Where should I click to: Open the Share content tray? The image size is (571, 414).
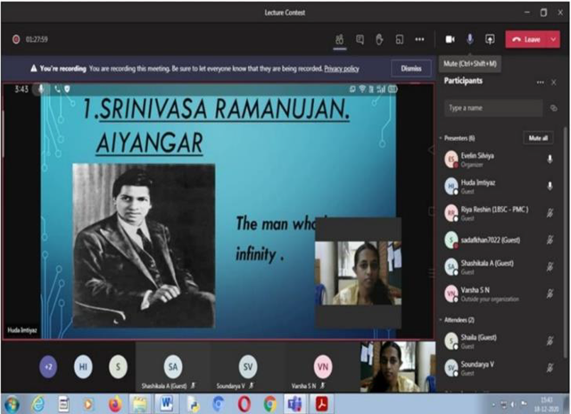click(x=490, y=39)
